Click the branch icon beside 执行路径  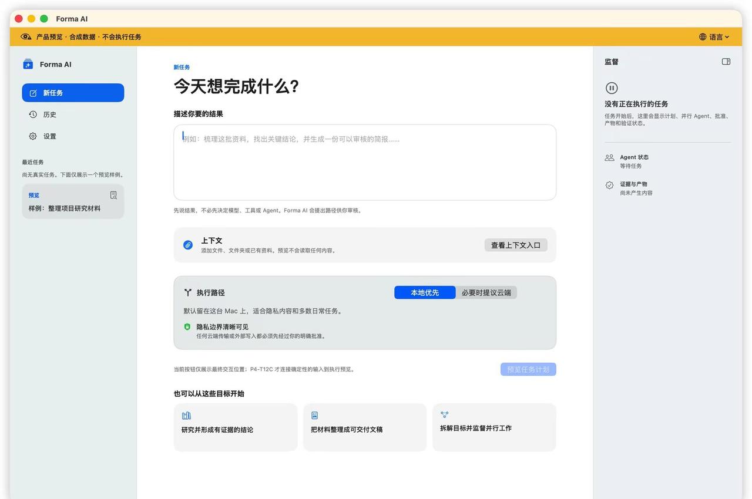point(188,292)
